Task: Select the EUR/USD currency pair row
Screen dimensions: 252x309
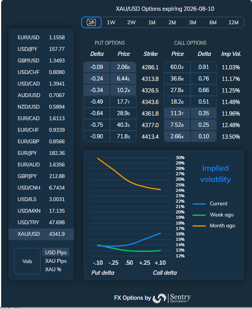Action: tap(41, 37)
